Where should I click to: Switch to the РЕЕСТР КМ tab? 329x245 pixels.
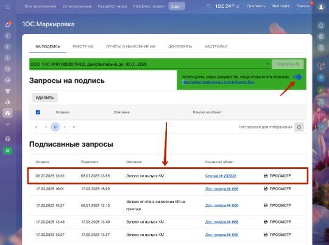pos(83,46)
